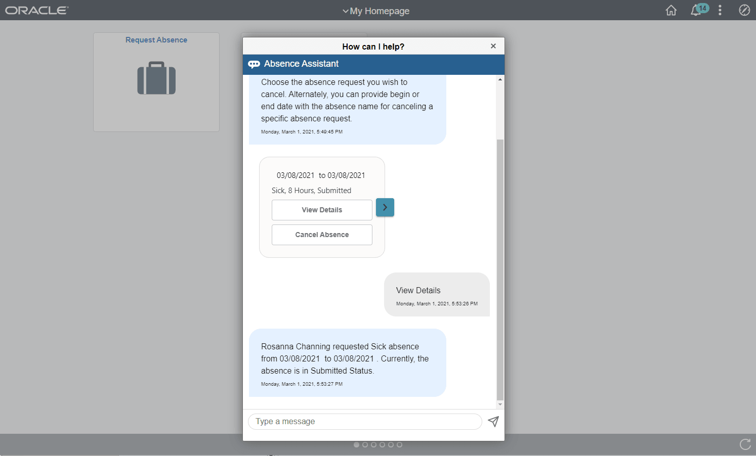
Task: Open the NavBar compass icon
Action: [x=744, y=10]
